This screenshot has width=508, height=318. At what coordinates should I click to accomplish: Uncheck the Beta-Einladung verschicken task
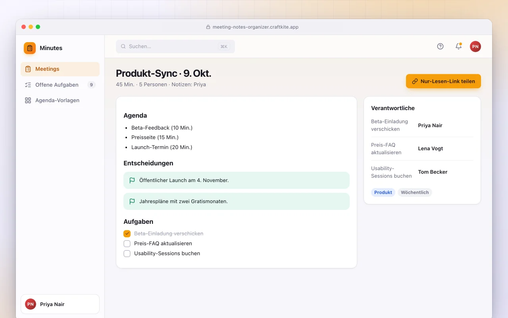point(127,234)
